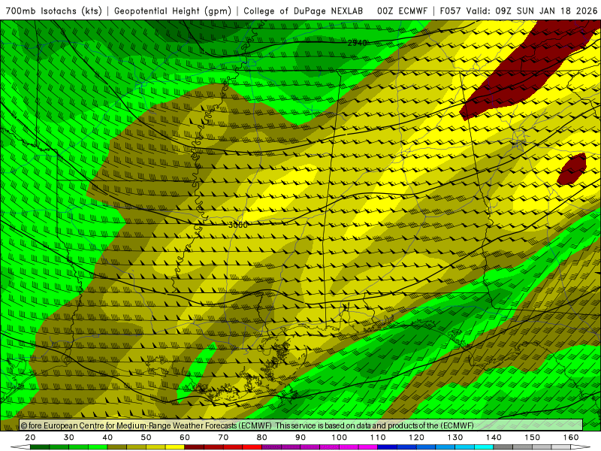This screenshot has width=601, height=451.
Task: Pick the dark gray swatch just after 140
Action: pos(503,447)
